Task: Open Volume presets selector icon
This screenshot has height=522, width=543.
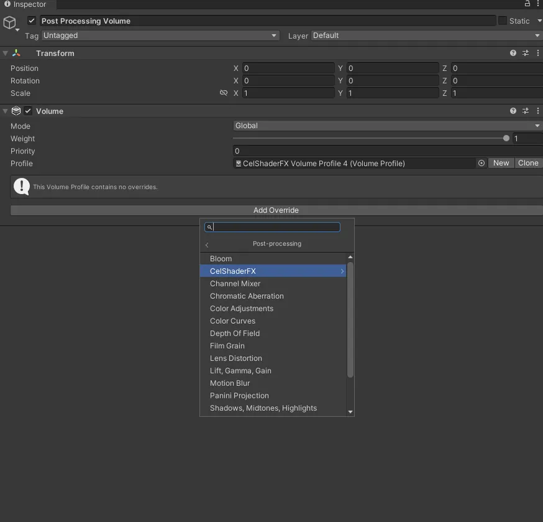Action: tap(526, 111)
